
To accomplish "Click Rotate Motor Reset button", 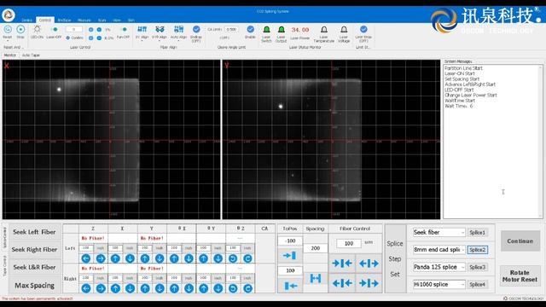I will coord(520,276).
